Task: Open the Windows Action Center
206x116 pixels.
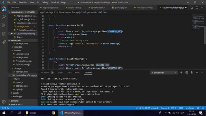Action: tap(201, 113)
